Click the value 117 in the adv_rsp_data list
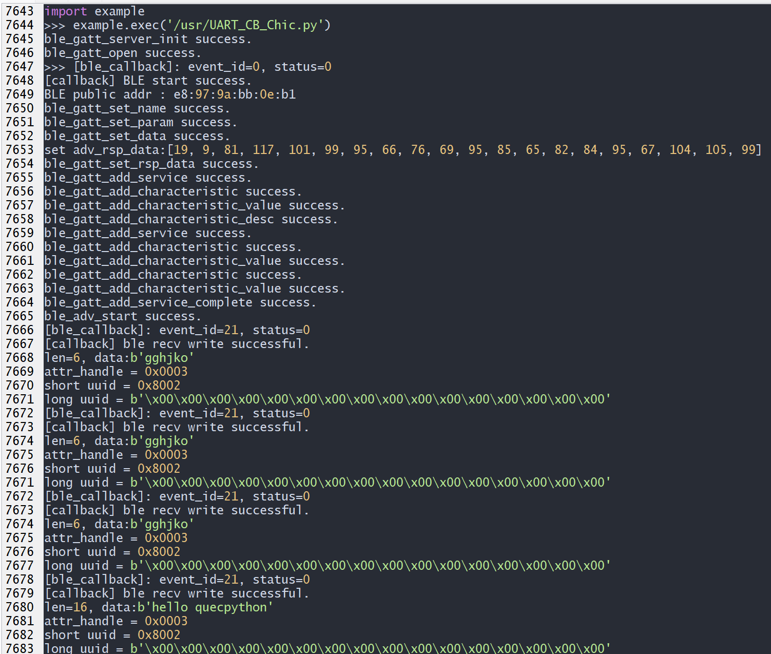 263,150
